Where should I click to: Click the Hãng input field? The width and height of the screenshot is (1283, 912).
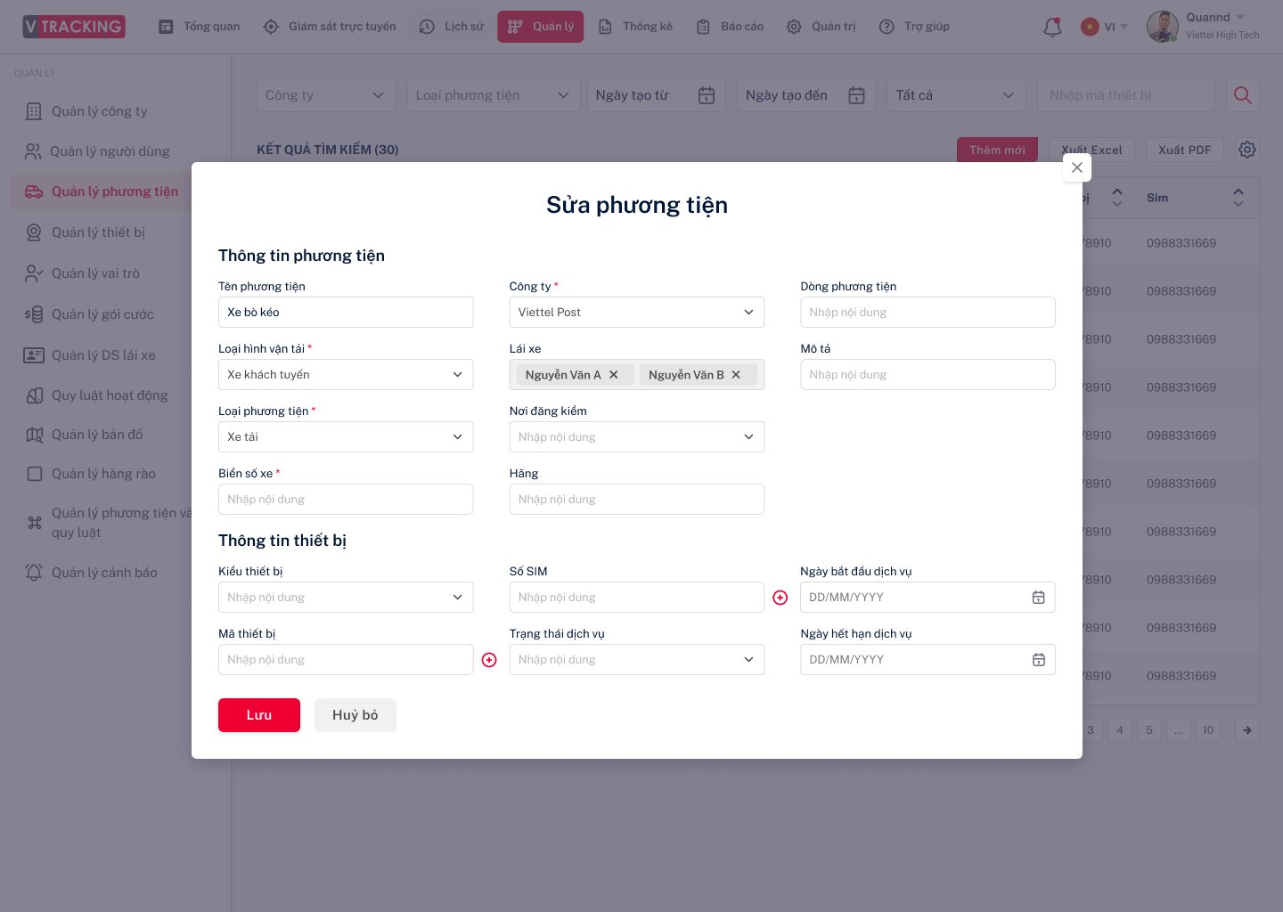coord(637,500)
